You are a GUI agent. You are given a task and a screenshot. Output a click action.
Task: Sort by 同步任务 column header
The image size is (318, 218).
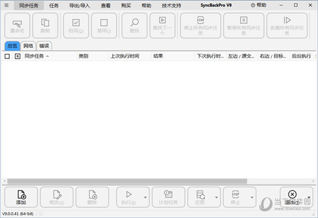tap(49, 56)
